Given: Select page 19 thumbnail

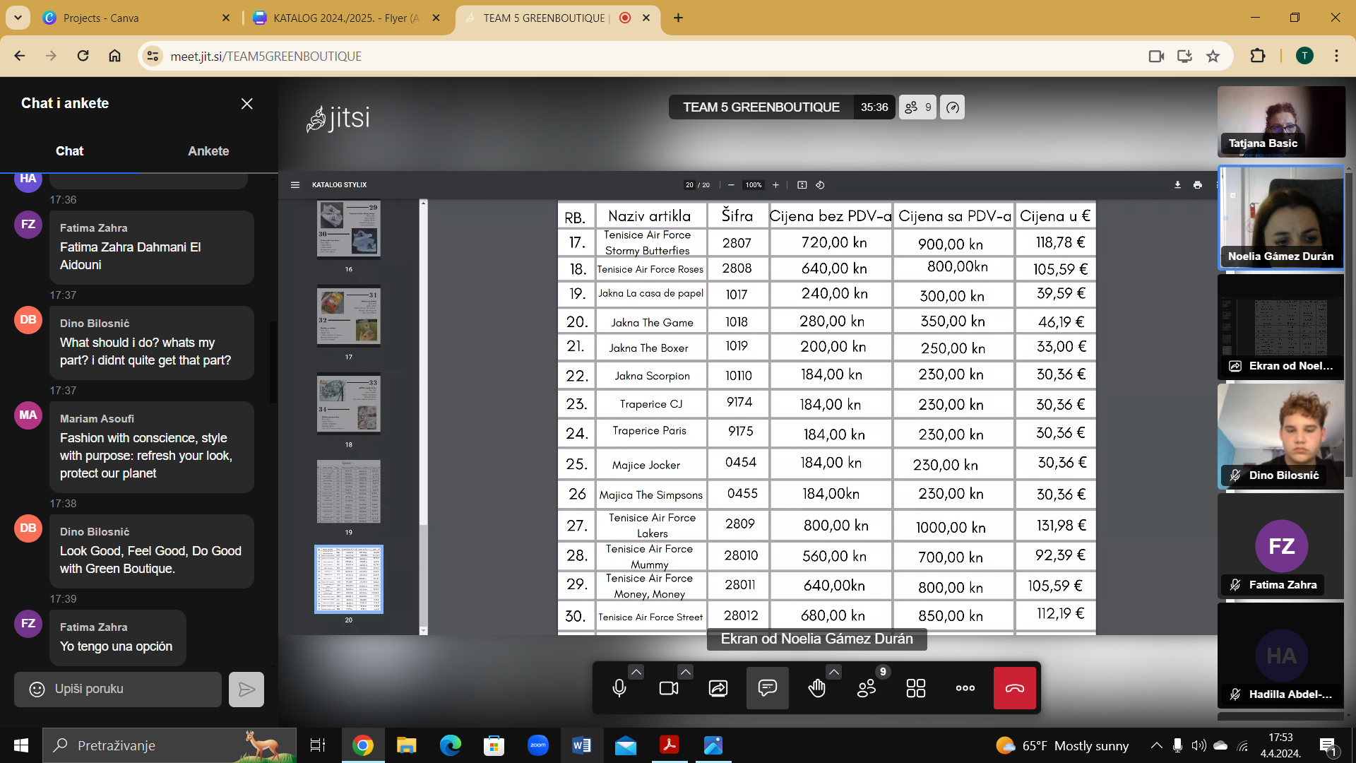Looking at the screenshot, I should pos(349,492).
